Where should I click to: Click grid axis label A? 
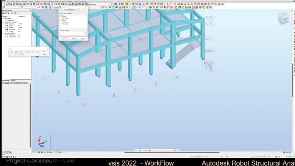pos(83,105)
